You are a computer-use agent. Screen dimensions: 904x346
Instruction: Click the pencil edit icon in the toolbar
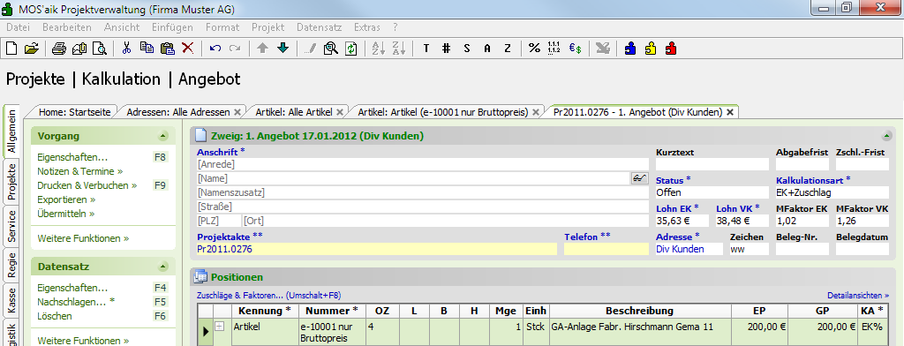pos(310,49)
